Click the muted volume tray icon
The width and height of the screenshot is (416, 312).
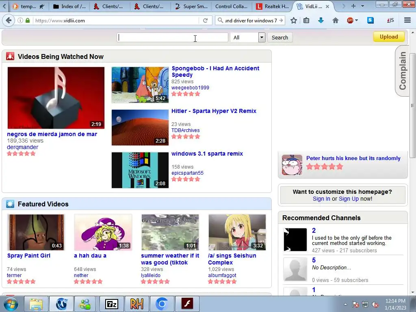click(375, 304)
